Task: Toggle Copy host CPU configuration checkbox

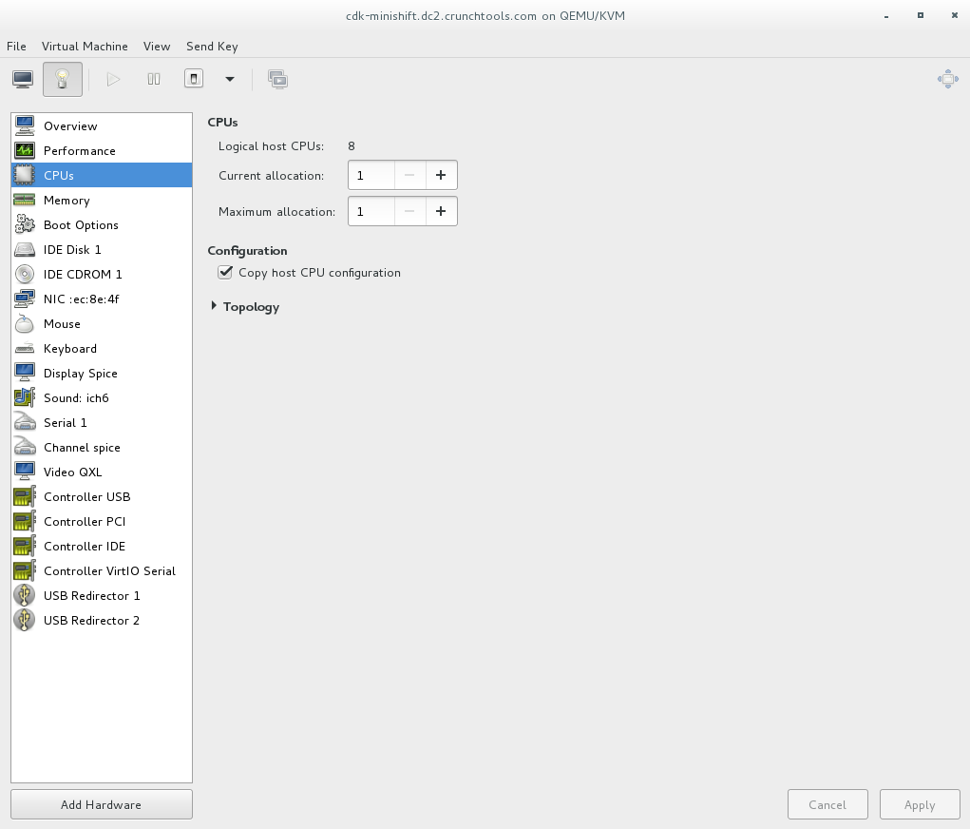Action: 225,273
